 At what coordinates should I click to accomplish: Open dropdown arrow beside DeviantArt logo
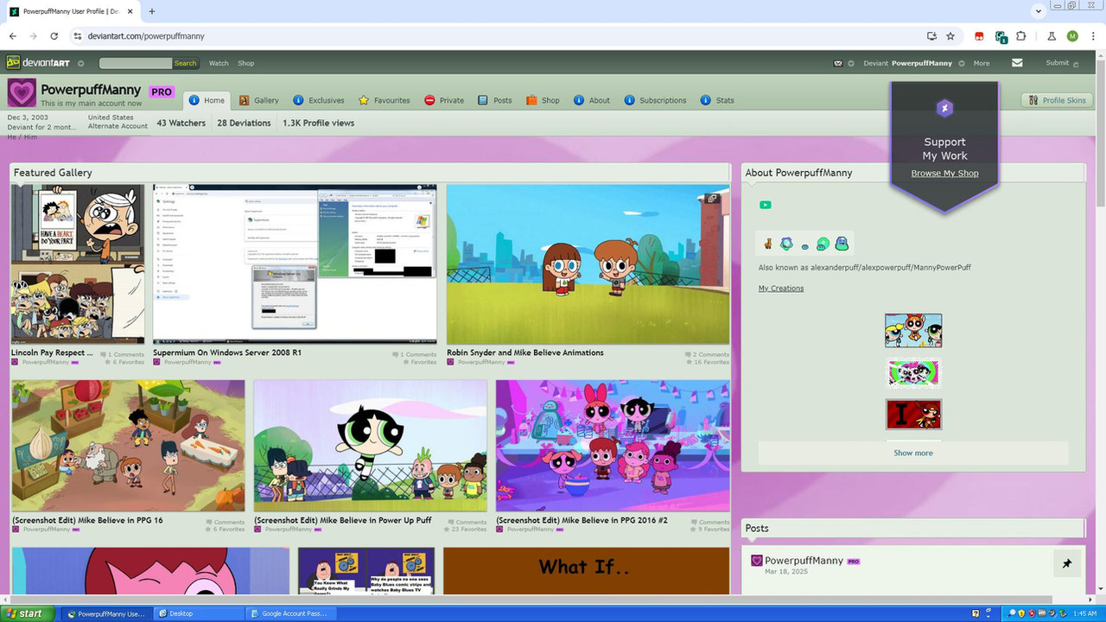[81, 63]
